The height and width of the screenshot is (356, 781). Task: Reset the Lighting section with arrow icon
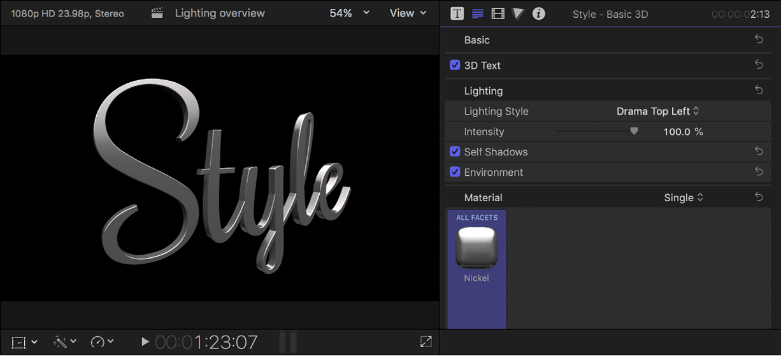759,90
